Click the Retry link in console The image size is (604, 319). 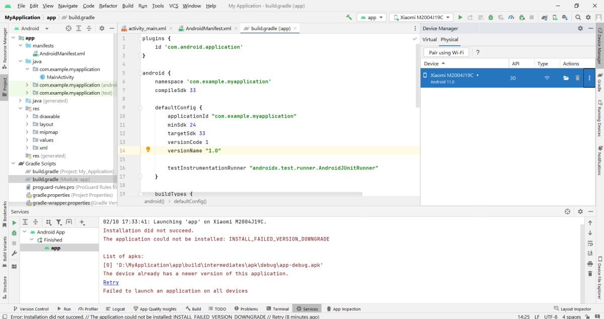[x=111, y=282]
